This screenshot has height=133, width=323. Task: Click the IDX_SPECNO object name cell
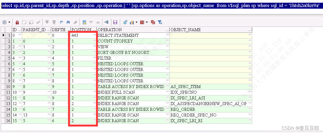point(211,92)
